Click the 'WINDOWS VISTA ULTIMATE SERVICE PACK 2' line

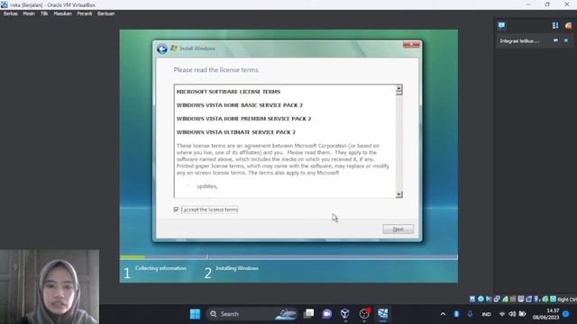236,132
